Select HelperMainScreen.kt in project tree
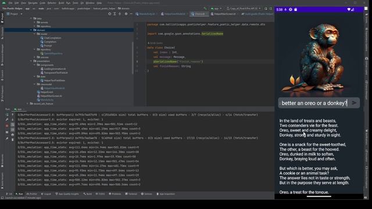Image resolution: width=372 pixels, height=209 pixels. click(49, 96)
